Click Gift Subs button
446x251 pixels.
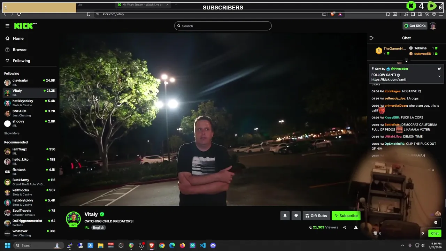click(316, 216)
